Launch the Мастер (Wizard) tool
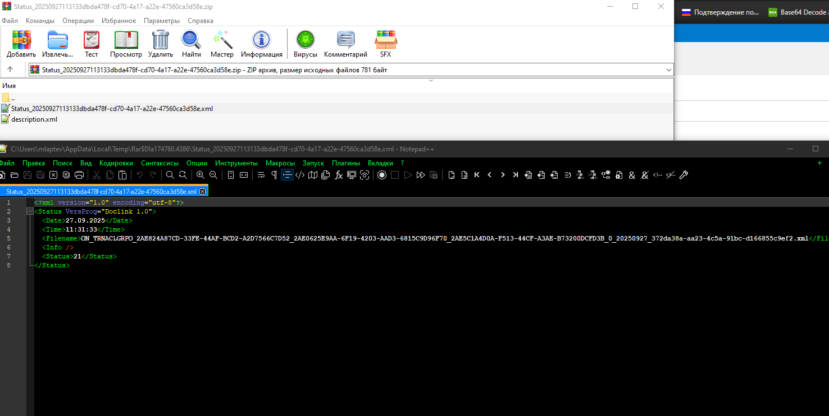The height and width of the screenshot is (416, 829). click(222, 44)
